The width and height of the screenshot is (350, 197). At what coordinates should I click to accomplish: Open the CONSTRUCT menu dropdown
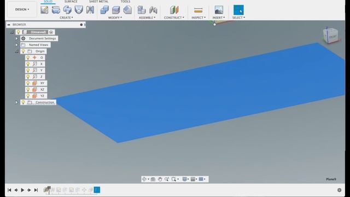click(x=174, y=18)
